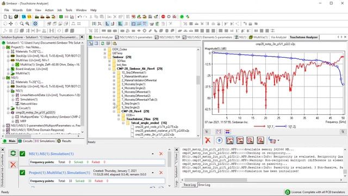The width and height of the screenshot is (348, 196).
Task: Click the blue double-arrow icon under graph
Action: [x=227, y=132]
